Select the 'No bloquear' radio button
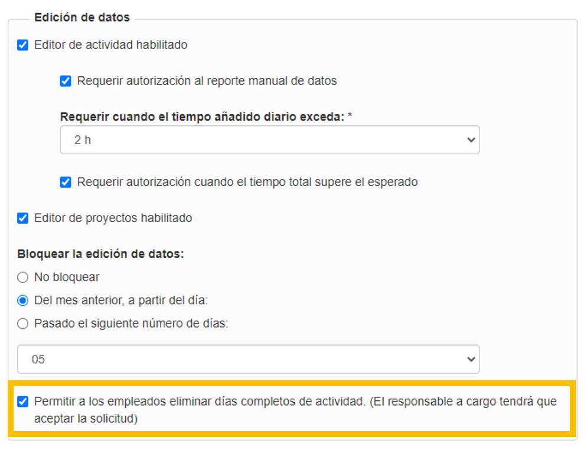 pos(23,278)
